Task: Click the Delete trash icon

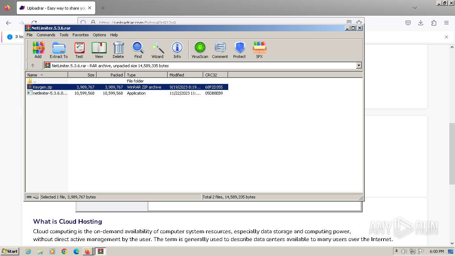Action: click(118, 50)
